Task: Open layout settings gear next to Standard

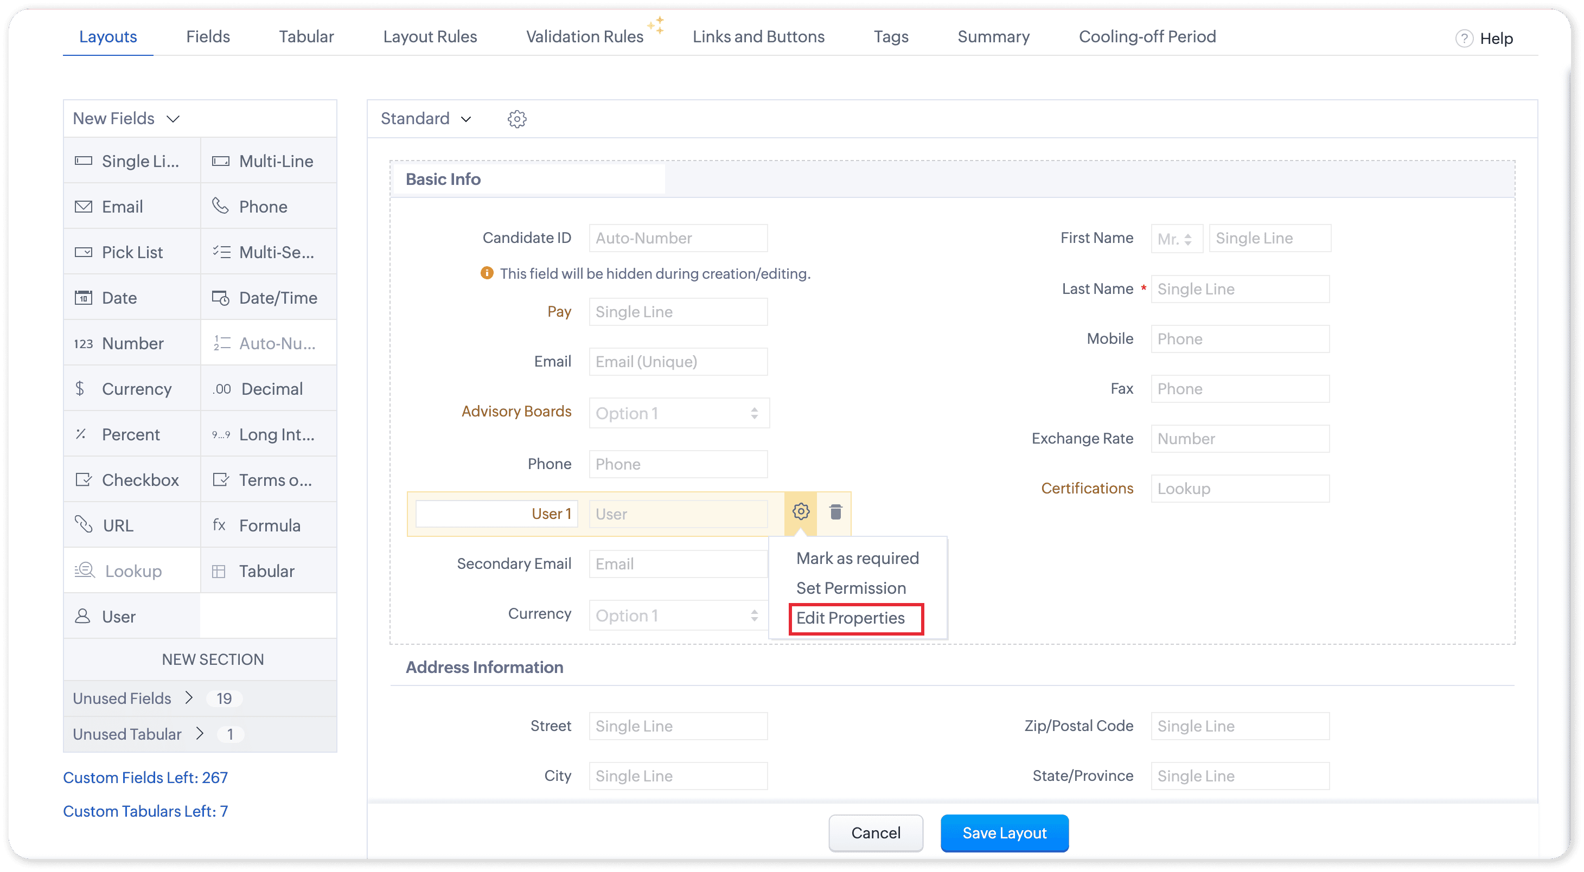Action: (x=516, y=119)
